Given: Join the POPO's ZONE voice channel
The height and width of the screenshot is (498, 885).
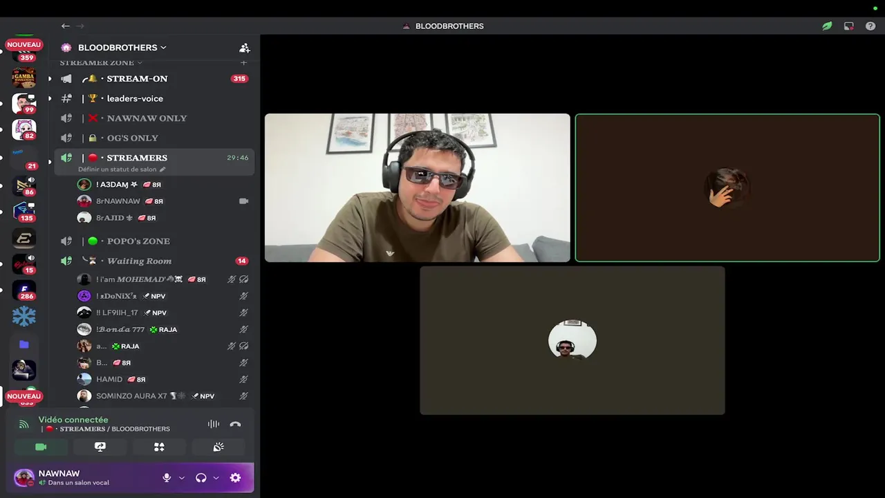Looking at the screenshot, I should click(x=154, y=241).
